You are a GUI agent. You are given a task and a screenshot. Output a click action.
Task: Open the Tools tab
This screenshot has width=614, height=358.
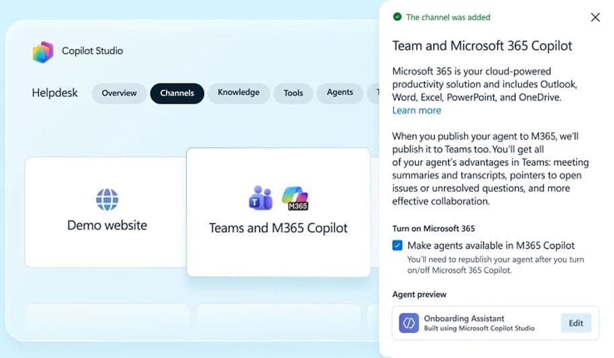[293, 93]
